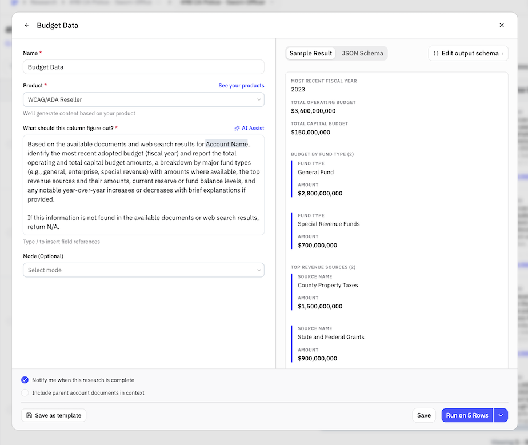The height and width of the screenshot is (445, 528).
Task: Click the $2,800,000,000 amount
Action: click(x=320, y=194)
